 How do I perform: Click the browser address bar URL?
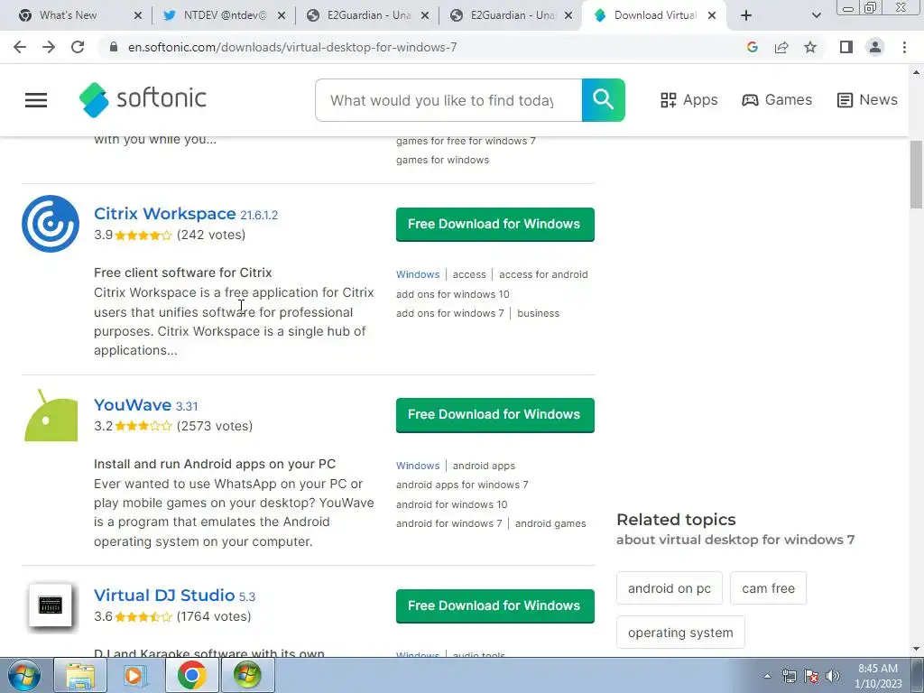(292, 47)
